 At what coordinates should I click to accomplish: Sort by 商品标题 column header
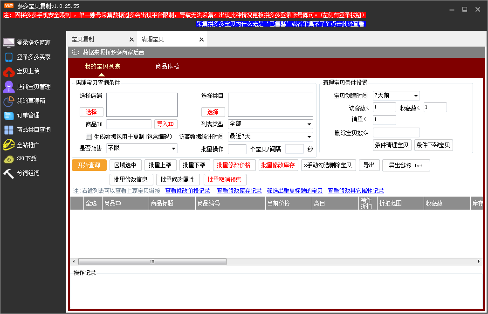(172, 203)
